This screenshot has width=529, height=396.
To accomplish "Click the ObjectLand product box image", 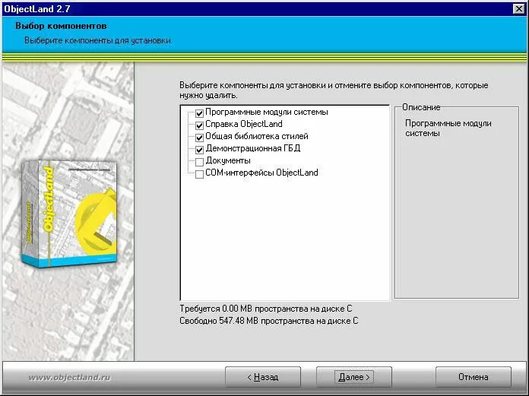I will point(69,214).
